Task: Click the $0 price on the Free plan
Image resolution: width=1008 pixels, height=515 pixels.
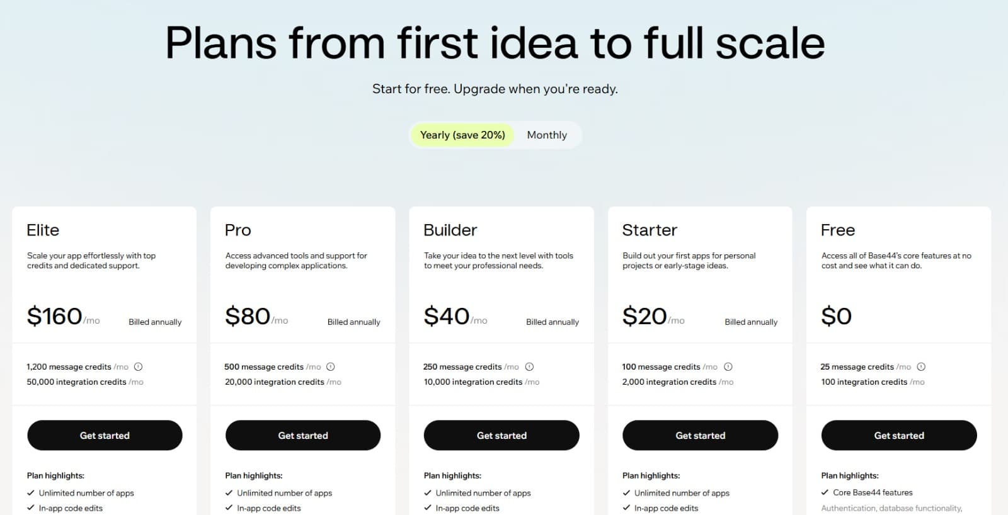Action: tap(837, 316)
